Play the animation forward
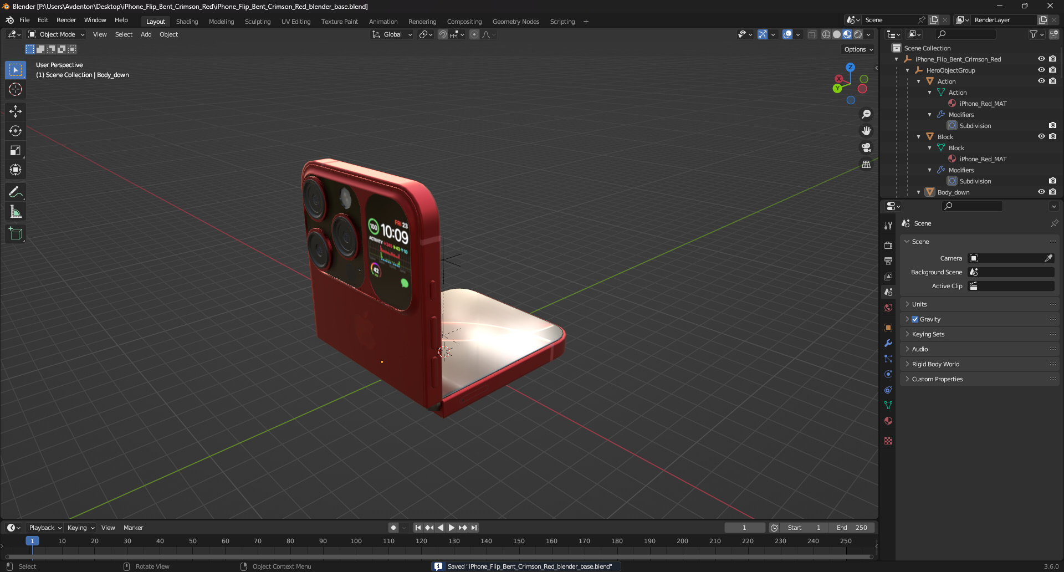1064x572 pixels. (x=452, y=528)
